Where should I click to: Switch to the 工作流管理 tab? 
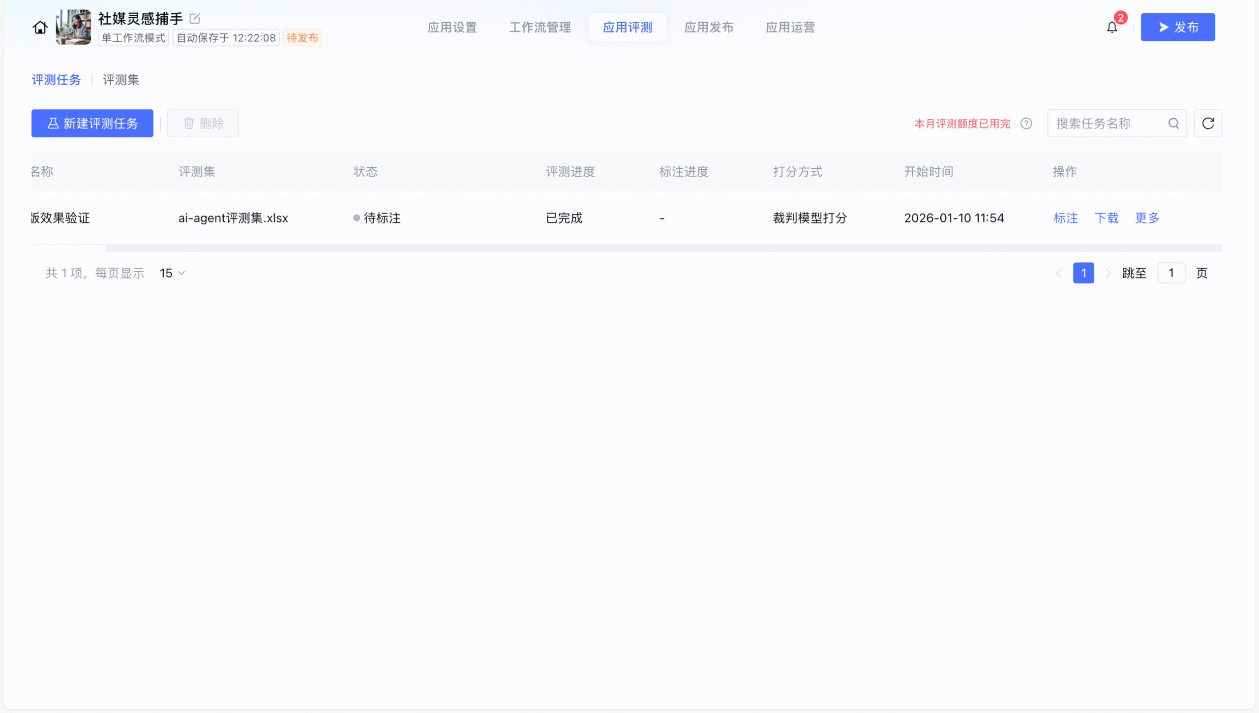pyautogui.click(x=540, y=28)
